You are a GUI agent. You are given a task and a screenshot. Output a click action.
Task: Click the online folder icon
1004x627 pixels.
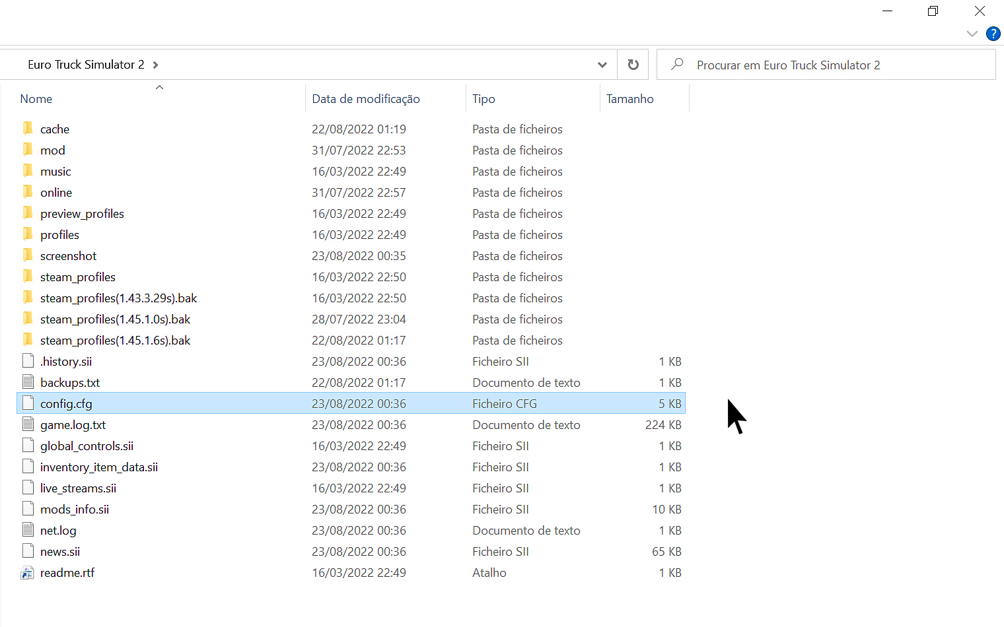coord(28,192)
